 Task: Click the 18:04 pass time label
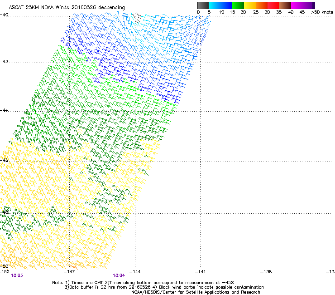pyautogui.click(x=119, y=275)
